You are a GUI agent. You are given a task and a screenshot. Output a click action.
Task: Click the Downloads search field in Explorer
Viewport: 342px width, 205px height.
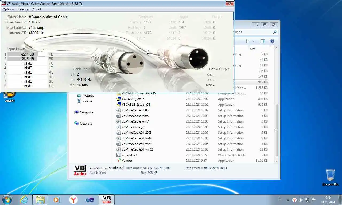252,32
